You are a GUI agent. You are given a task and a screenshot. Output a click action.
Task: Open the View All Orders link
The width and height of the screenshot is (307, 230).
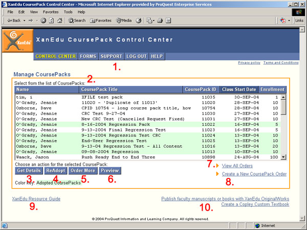click(x=237, y=166)
